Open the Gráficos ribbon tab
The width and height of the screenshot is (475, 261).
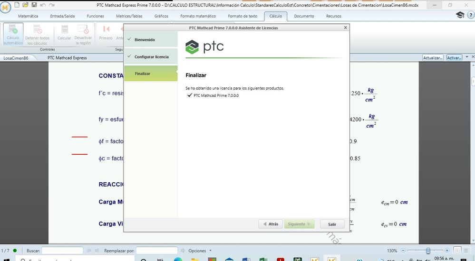coord(161,16)
